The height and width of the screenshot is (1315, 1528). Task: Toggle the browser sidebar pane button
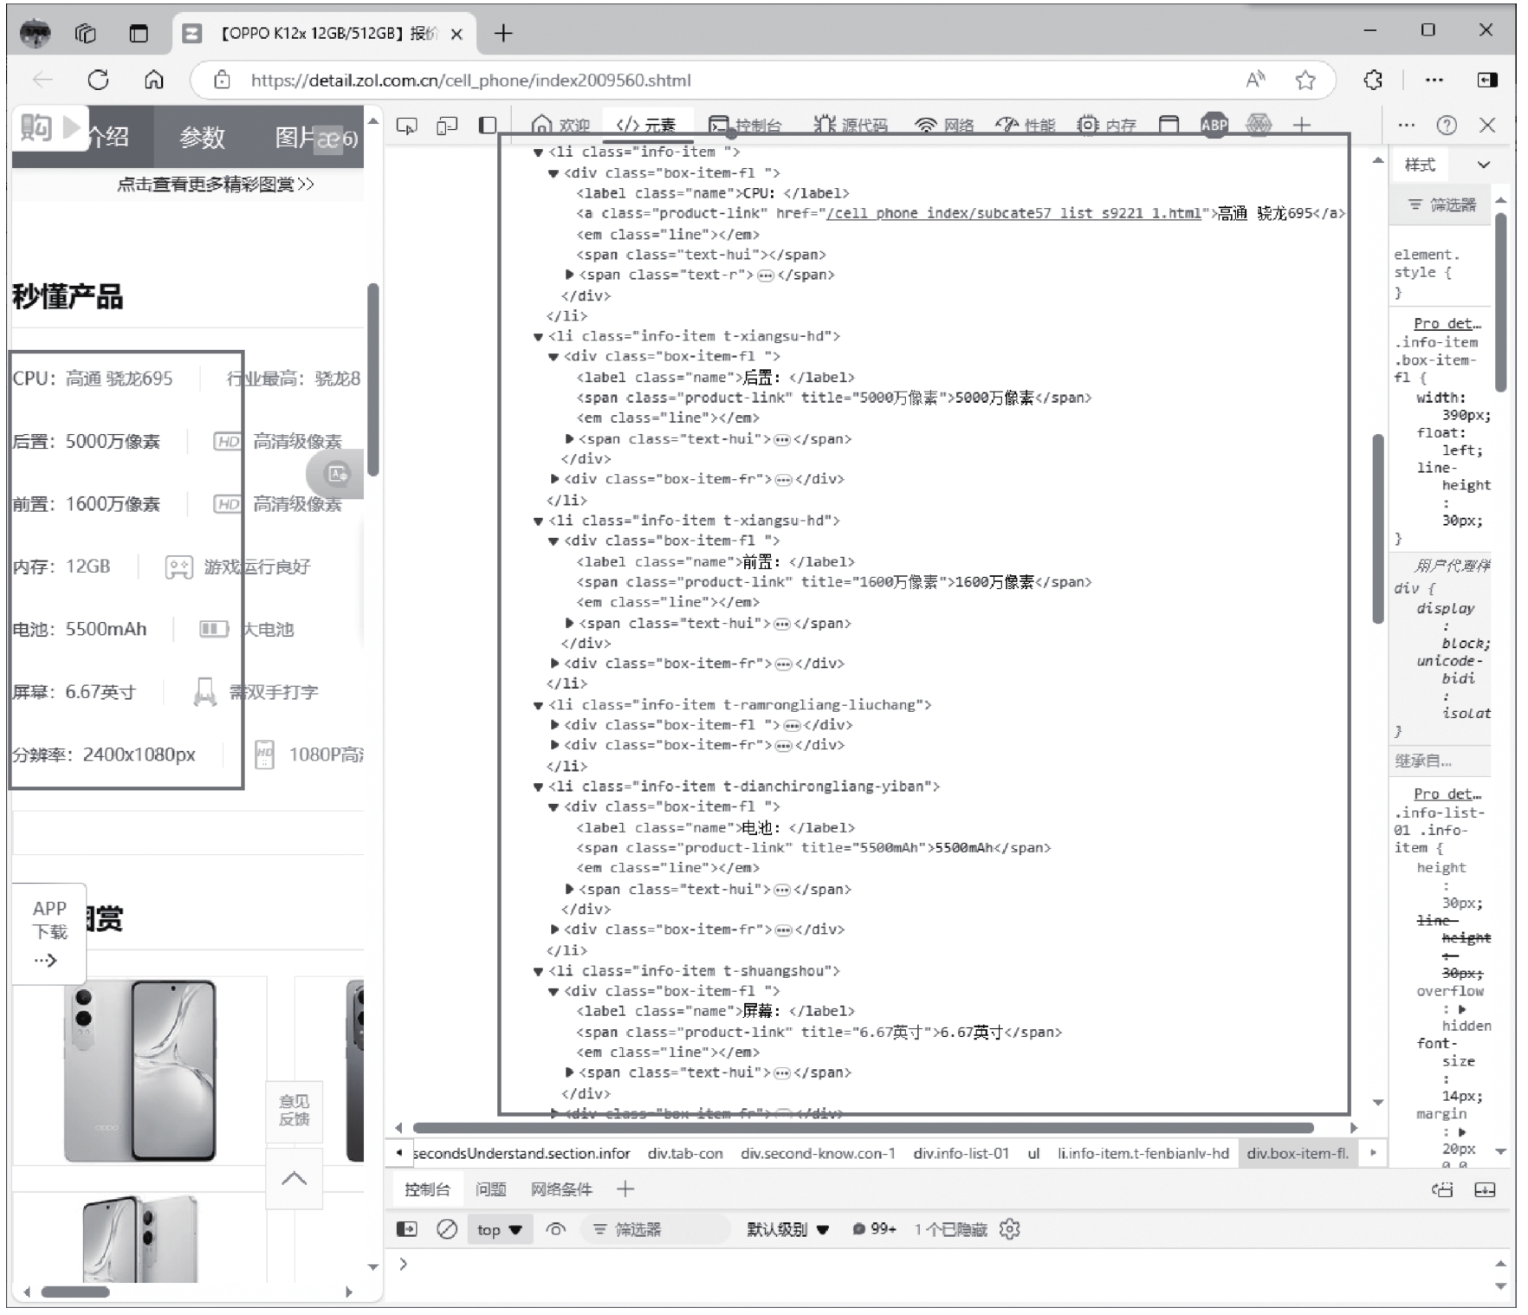coord(1487,81)
